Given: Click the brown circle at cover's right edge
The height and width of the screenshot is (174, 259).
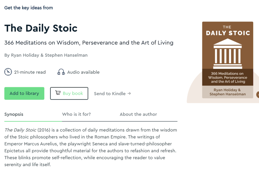Looking at the screenshot, I should 258,95.
